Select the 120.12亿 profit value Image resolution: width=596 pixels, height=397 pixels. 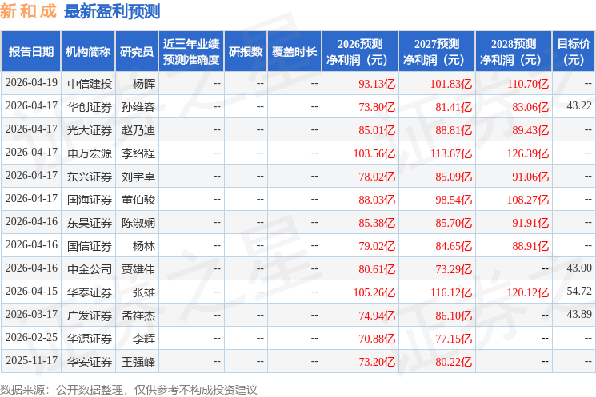(x=528, y=292)
